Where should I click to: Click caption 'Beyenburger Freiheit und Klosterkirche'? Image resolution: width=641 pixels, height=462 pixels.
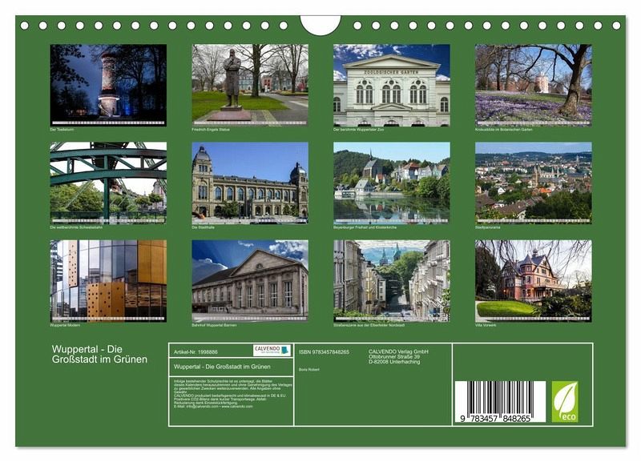click(x=365, y=227)
